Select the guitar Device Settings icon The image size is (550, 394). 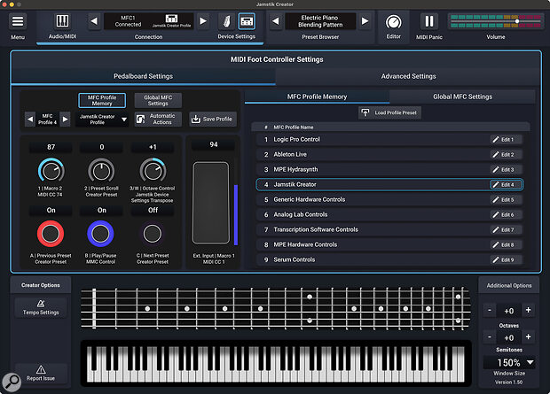pos(226,22)
